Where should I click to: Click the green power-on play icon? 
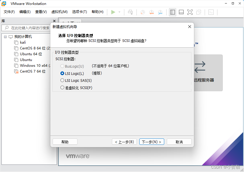pyautogui.click(x=113, y=12)
